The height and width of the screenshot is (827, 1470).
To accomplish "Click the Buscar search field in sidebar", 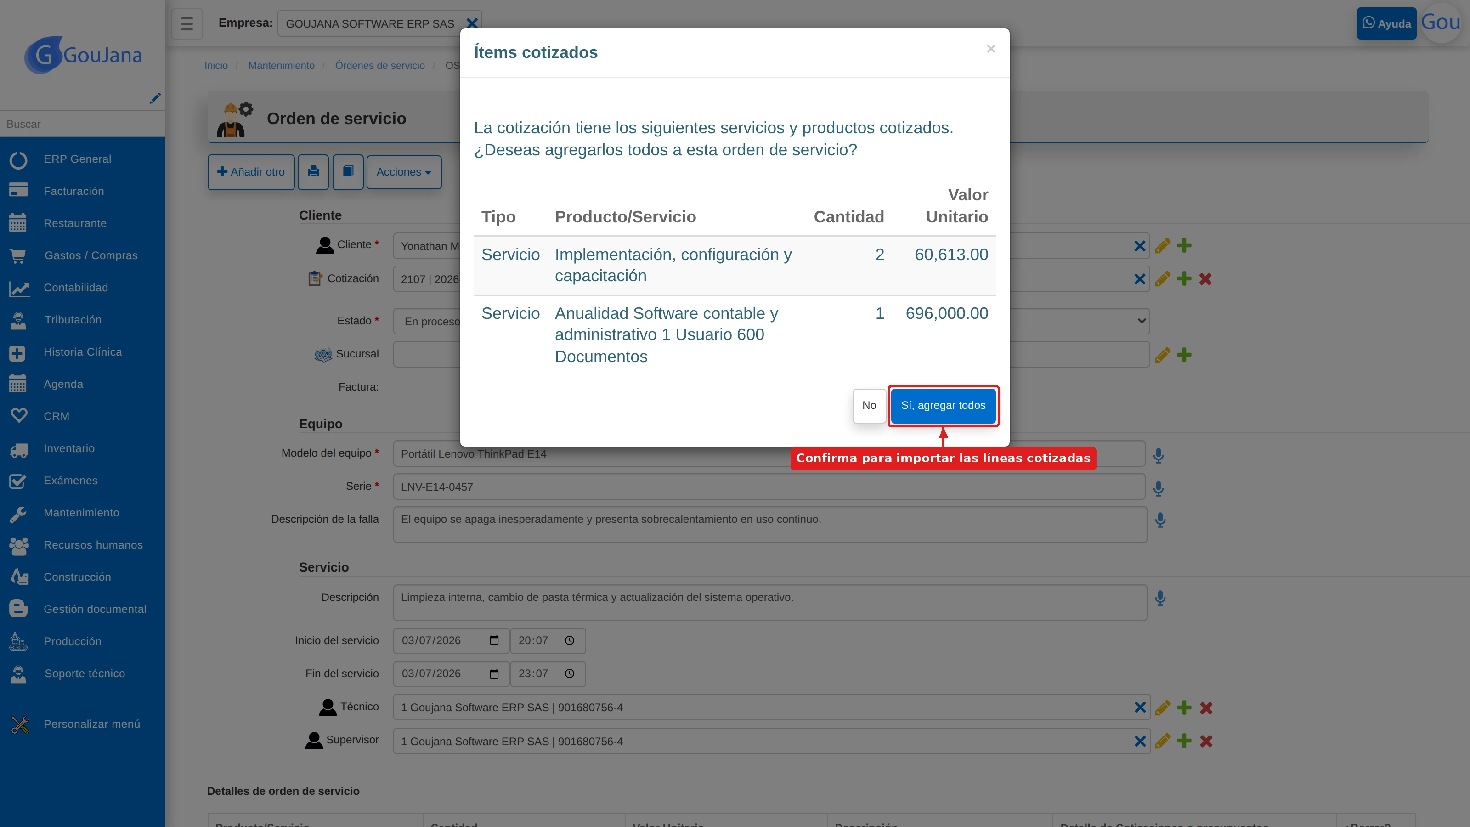I will point(83,124).
